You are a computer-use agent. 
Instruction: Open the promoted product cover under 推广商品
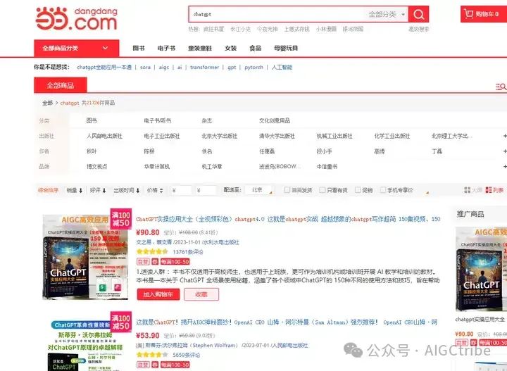point(481,268)
